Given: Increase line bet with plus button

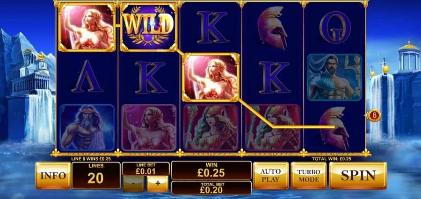Looking at the screenshot, I should [x=158, y=184].
